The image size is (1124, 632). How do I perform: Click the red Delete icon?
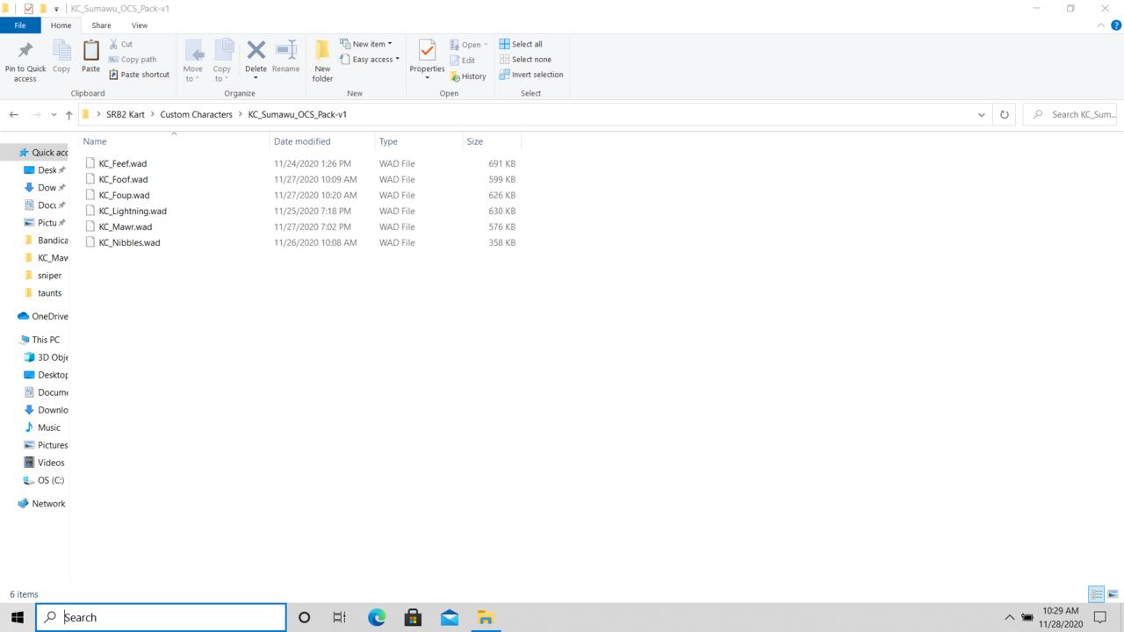(256, 51)
